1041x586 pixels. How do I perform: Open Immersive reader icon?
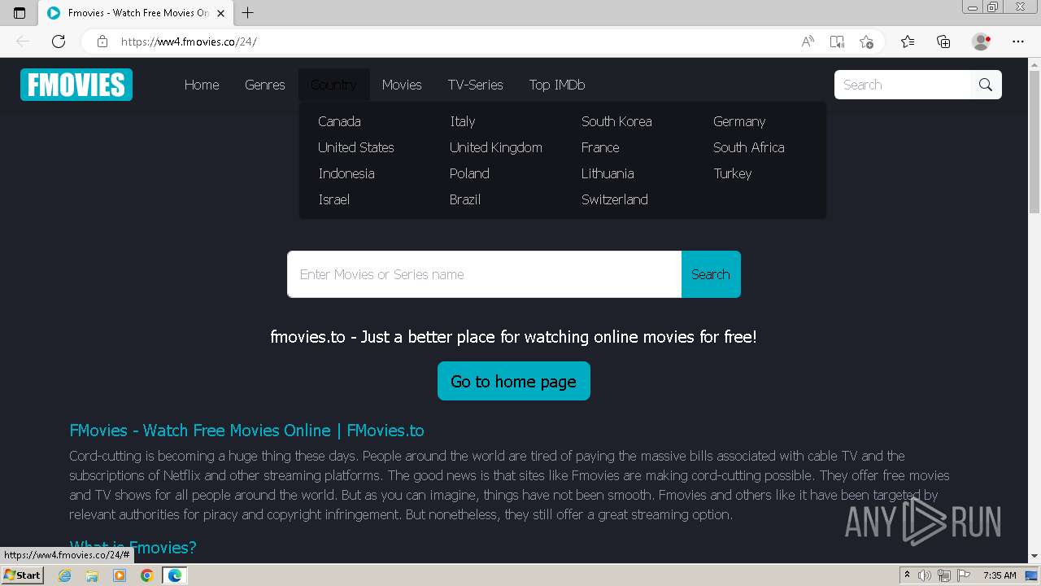(837, 42)
